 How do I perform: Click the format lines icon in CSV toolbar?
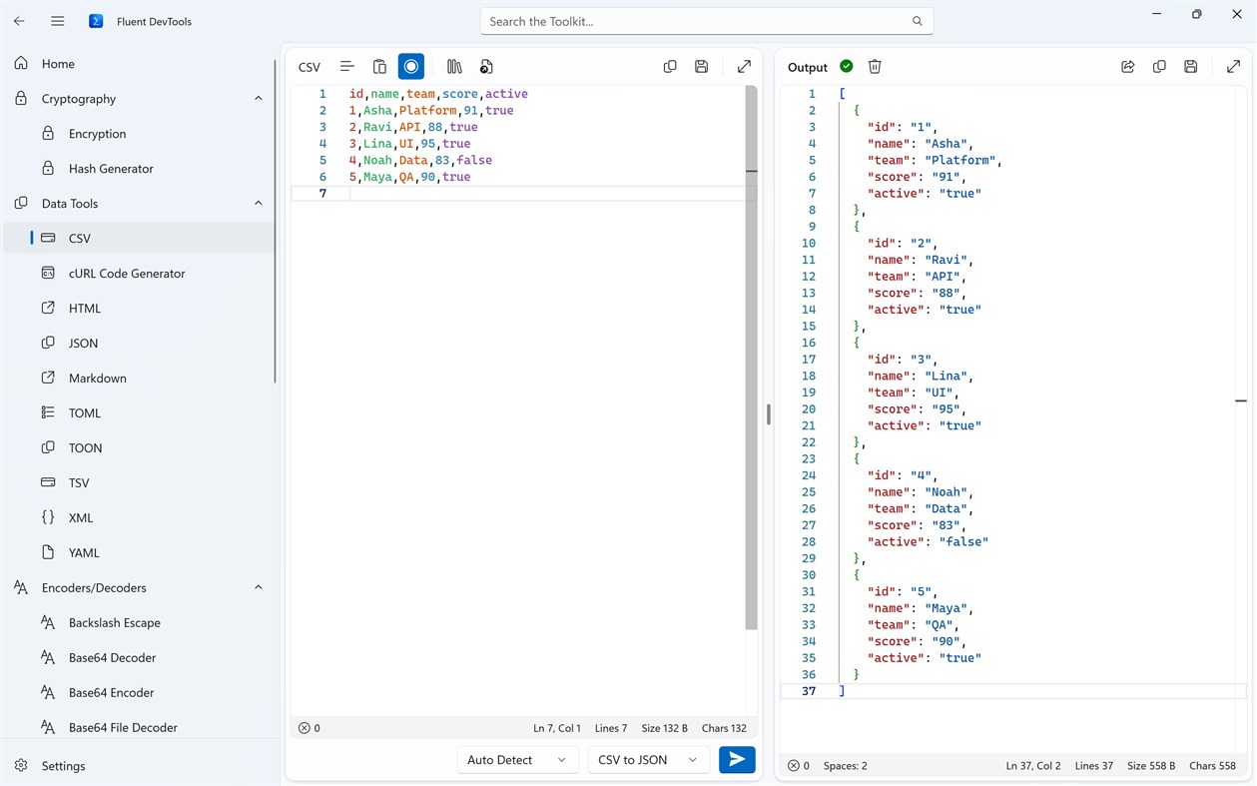click(346, 67)
